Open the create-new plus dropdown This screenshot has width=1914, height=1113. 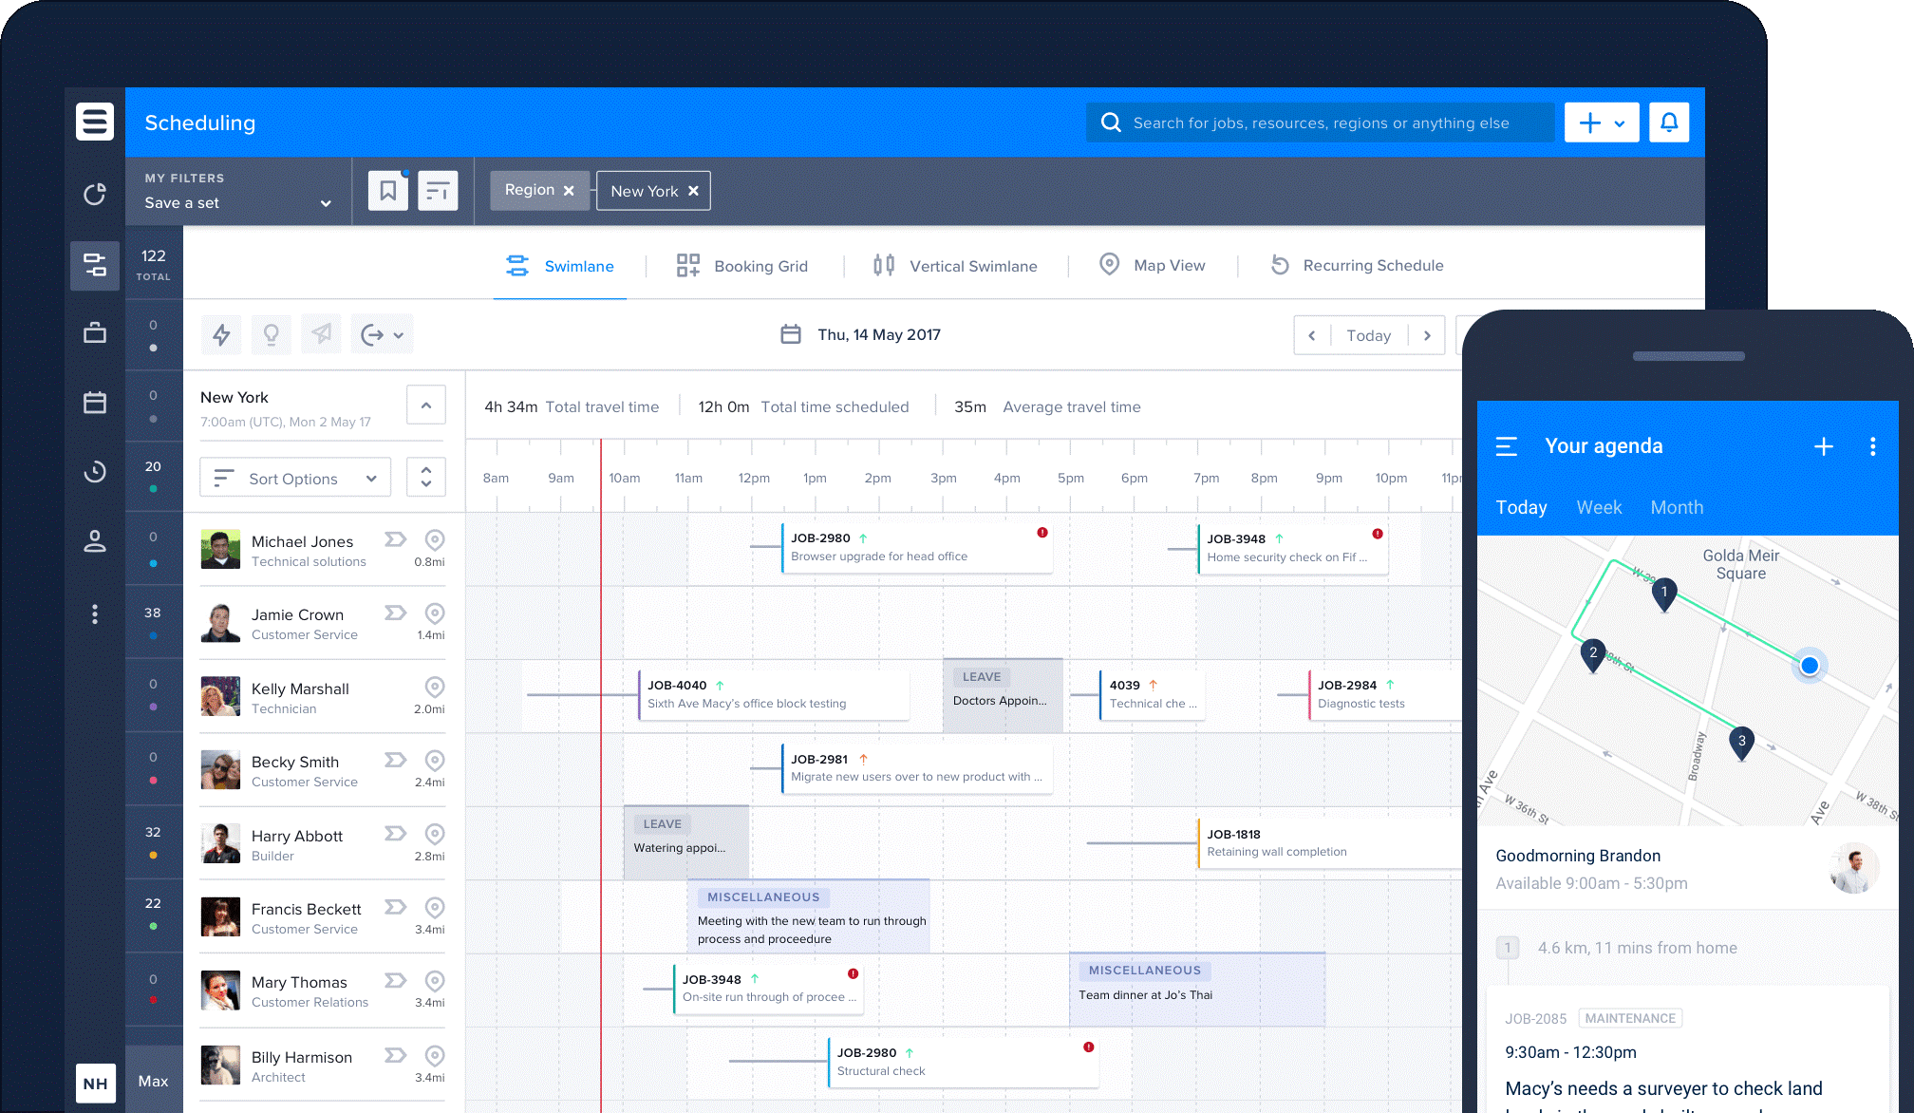click(1603, 122)
